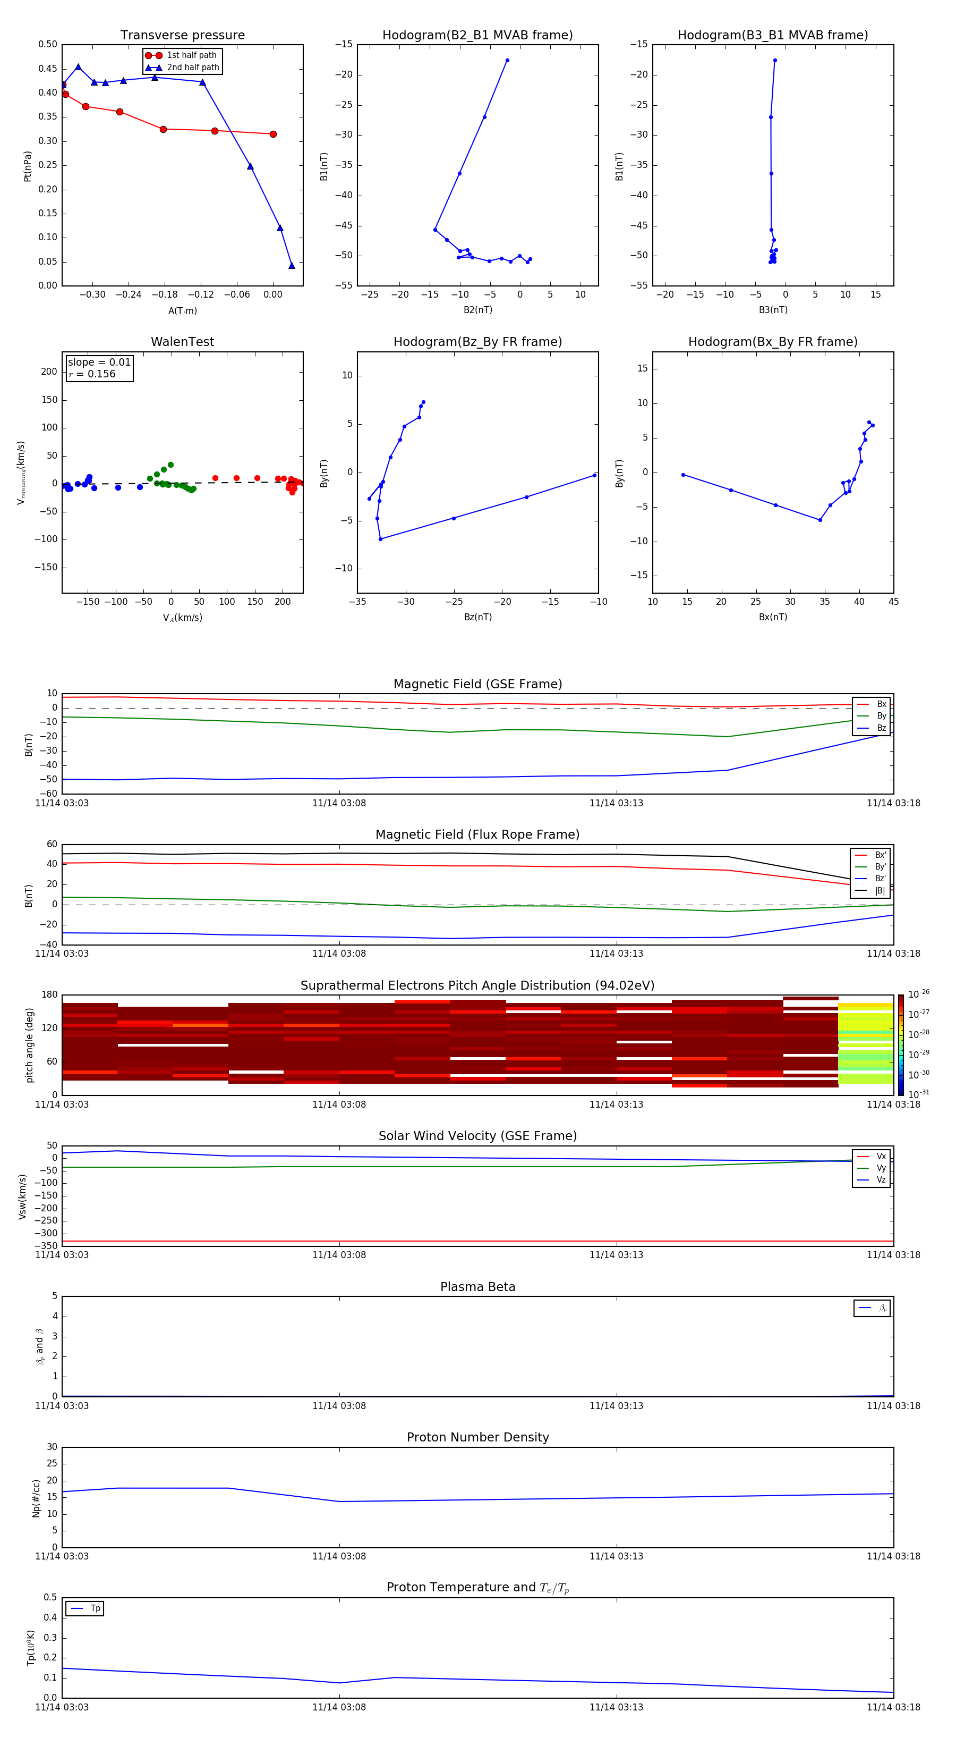The width and height of the screenshot is (956, 1754).
Task: Select the "Bx(nT)" x-axis label
Action: (773, 617)
